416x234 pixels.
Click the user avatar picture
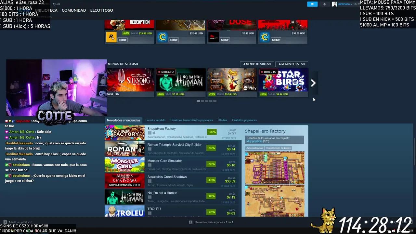point(334,4)
